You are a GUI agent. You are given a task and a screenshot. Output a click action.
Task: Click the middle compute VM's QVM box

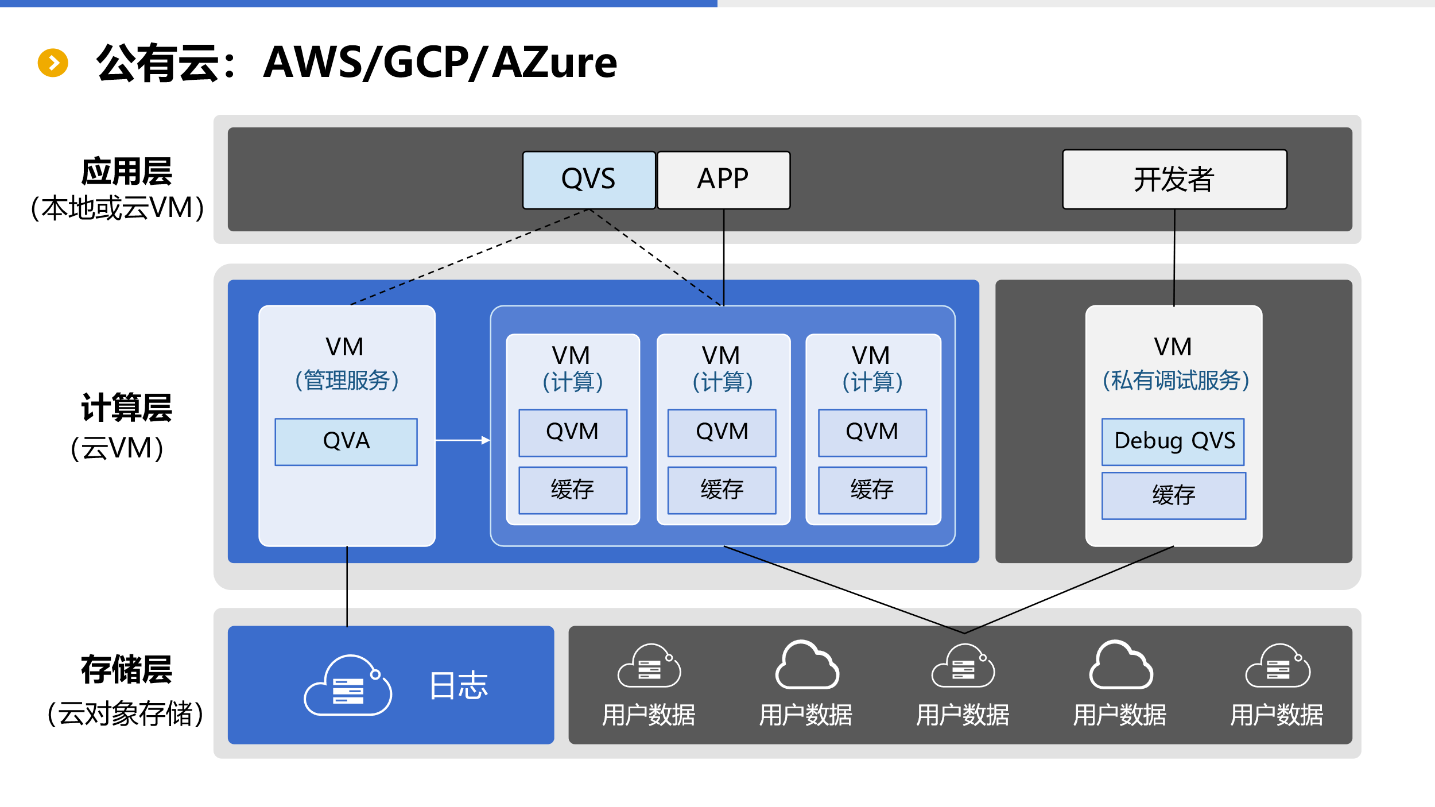[x=722, y=432]
